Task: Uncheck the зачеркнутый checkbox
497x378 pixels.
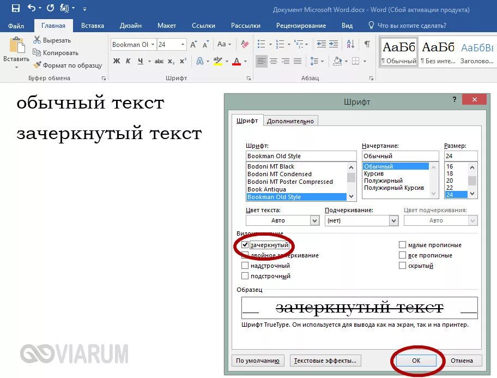Action: tap(245, 245)
